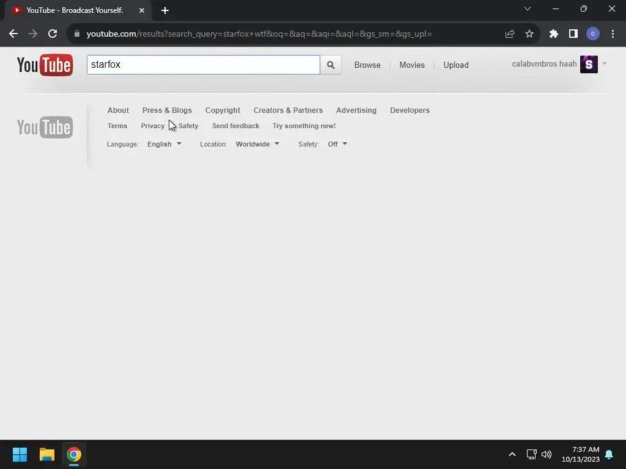Viewport: 626px width, 469px height.
Task: Open the user avatar thumbnail
Action: click(x=589, y=64)
